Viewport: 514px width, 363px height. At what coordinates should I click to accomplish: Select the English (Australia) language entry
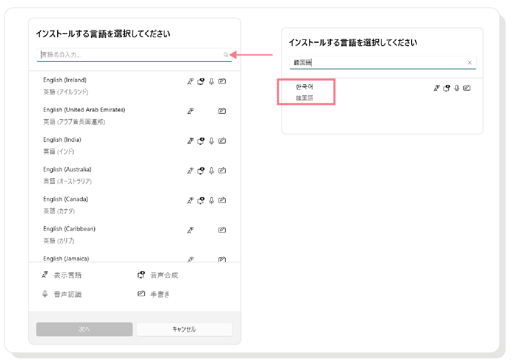coord(67,169)
